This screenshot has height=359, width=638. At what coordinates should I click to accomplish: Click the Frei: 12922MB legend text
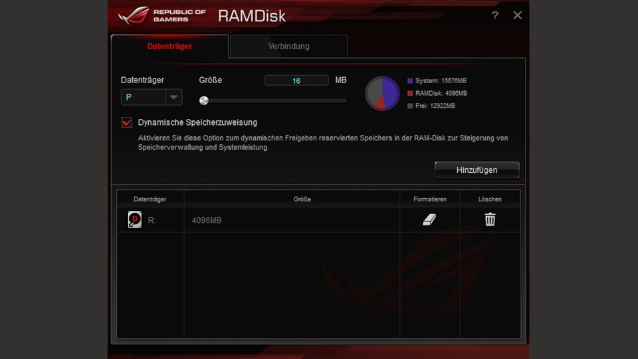point(435,106)
